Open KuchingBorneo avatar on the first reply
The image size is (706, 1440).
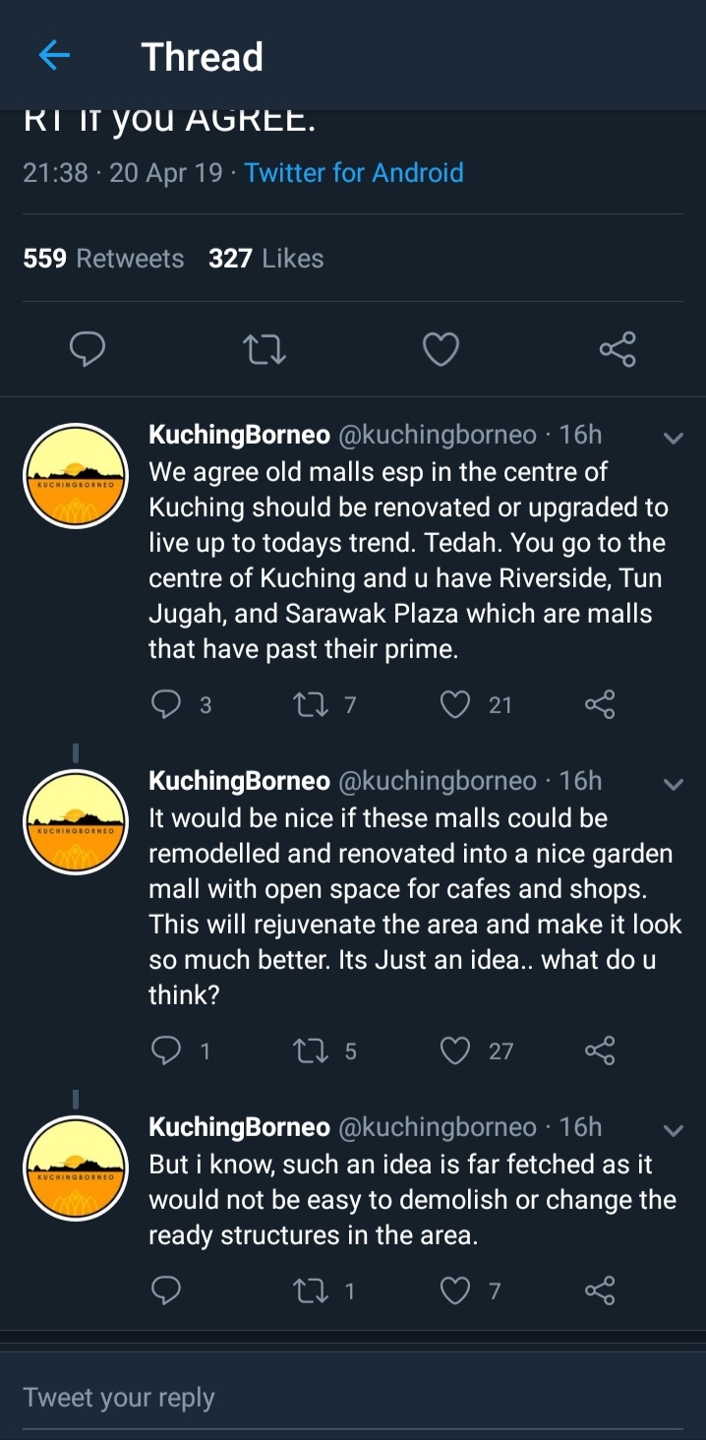[x=76, y=476]
